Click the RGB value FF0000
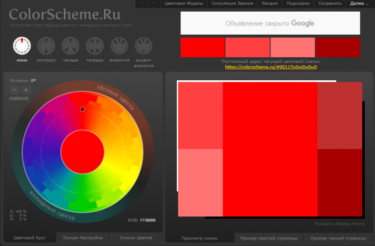The width and height of the screenshot is (375, 246). (x=148, y=220)
